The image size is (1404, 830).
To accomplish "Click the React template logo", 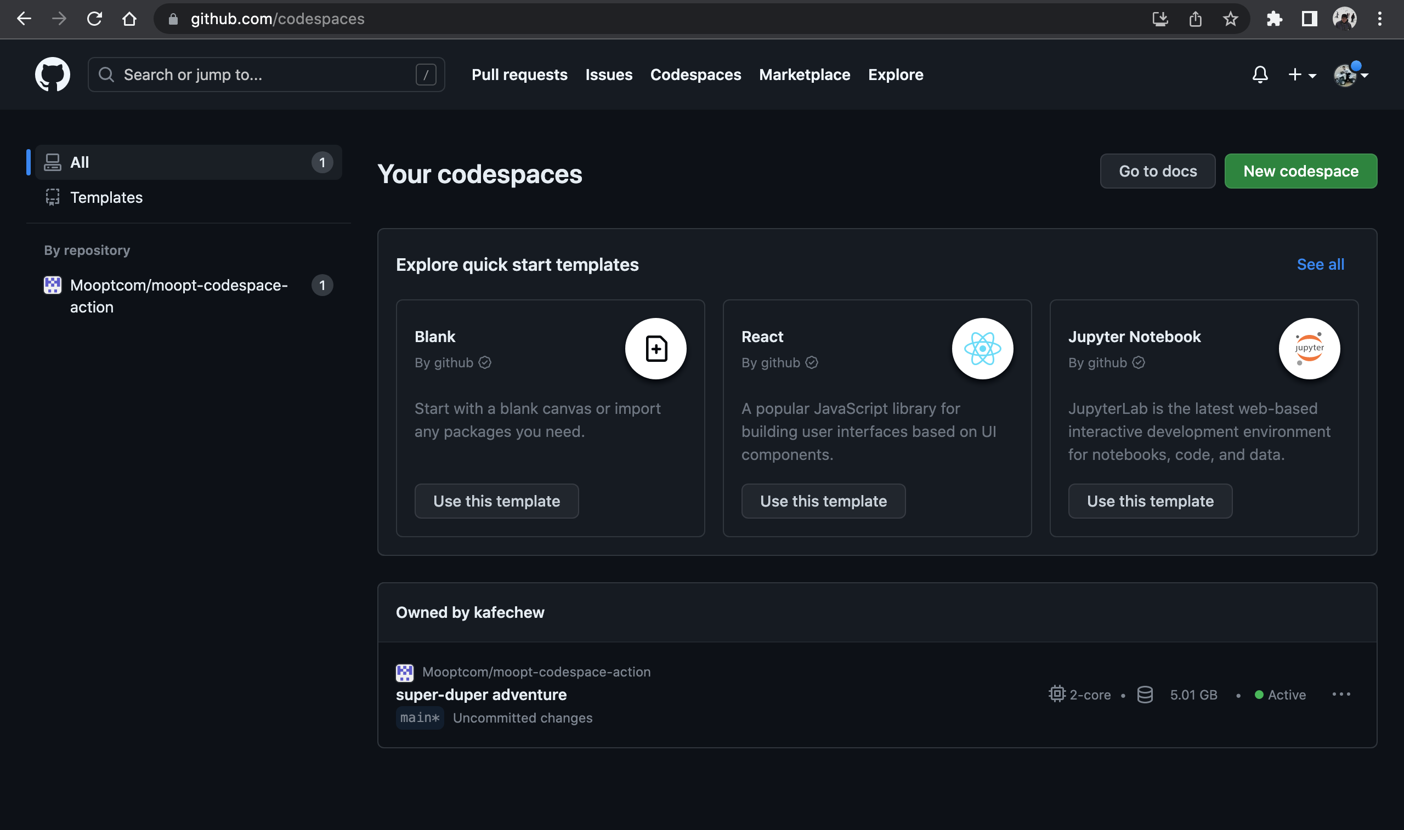I will [x=982, y=349].
